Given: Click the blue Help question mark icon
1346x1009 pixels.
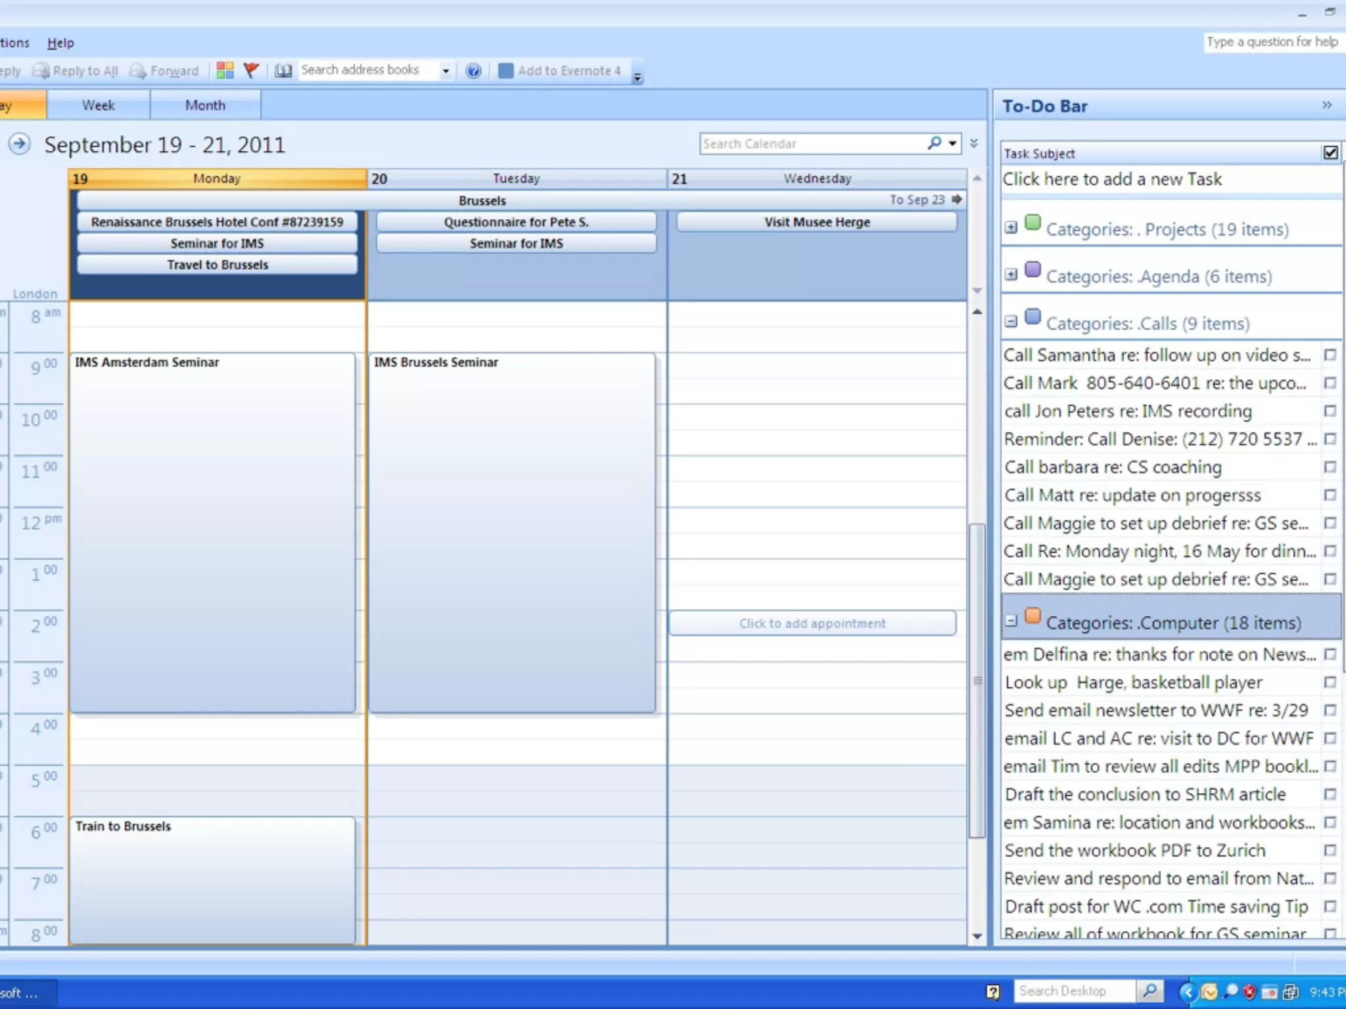Looking at the screenshot, I should pyautogui.click(x=473, y=71).
